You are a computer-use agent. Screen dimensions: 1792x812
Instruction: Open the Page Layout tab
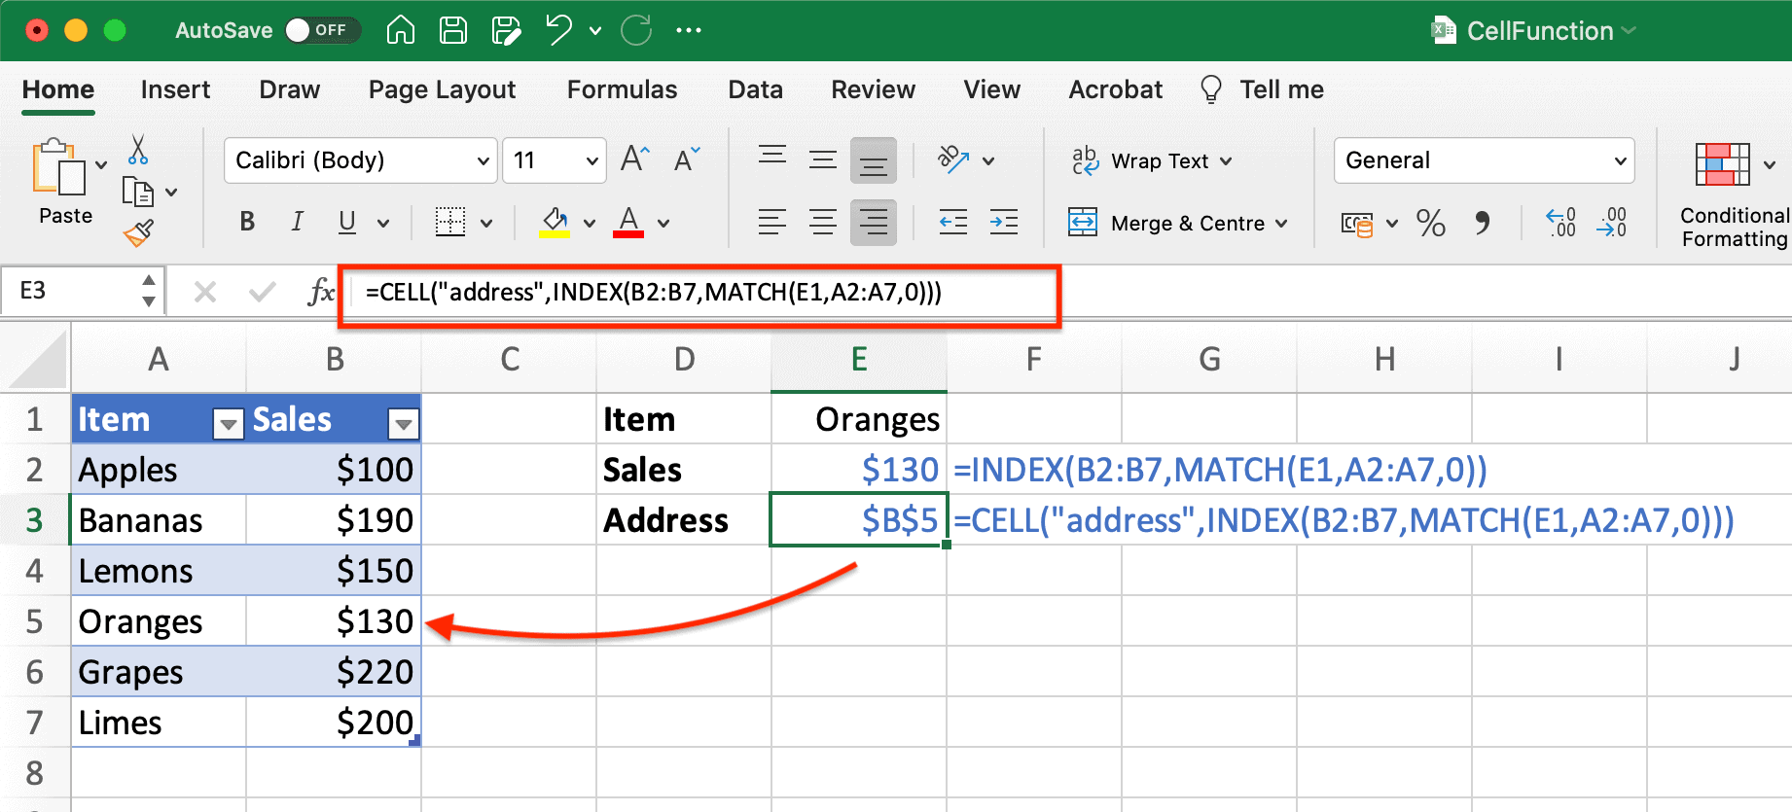[442, 89]
